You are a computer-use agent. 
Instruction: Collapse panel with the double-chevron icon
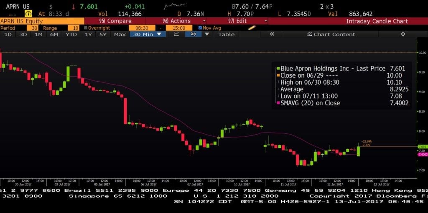[272, 34]
